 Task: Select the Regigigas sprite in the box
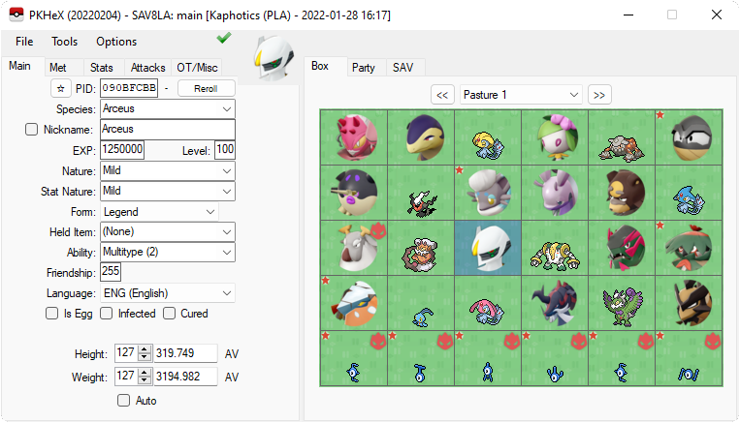[x=555, y=248]
